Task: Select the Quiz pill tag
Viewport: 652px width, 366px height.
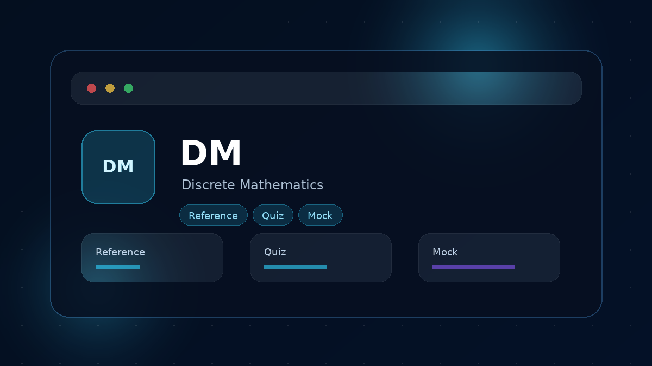Action: [273, 215]
